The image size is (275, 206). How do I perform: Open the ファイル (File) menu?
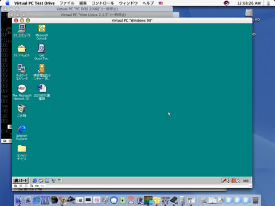click(67, 3)
